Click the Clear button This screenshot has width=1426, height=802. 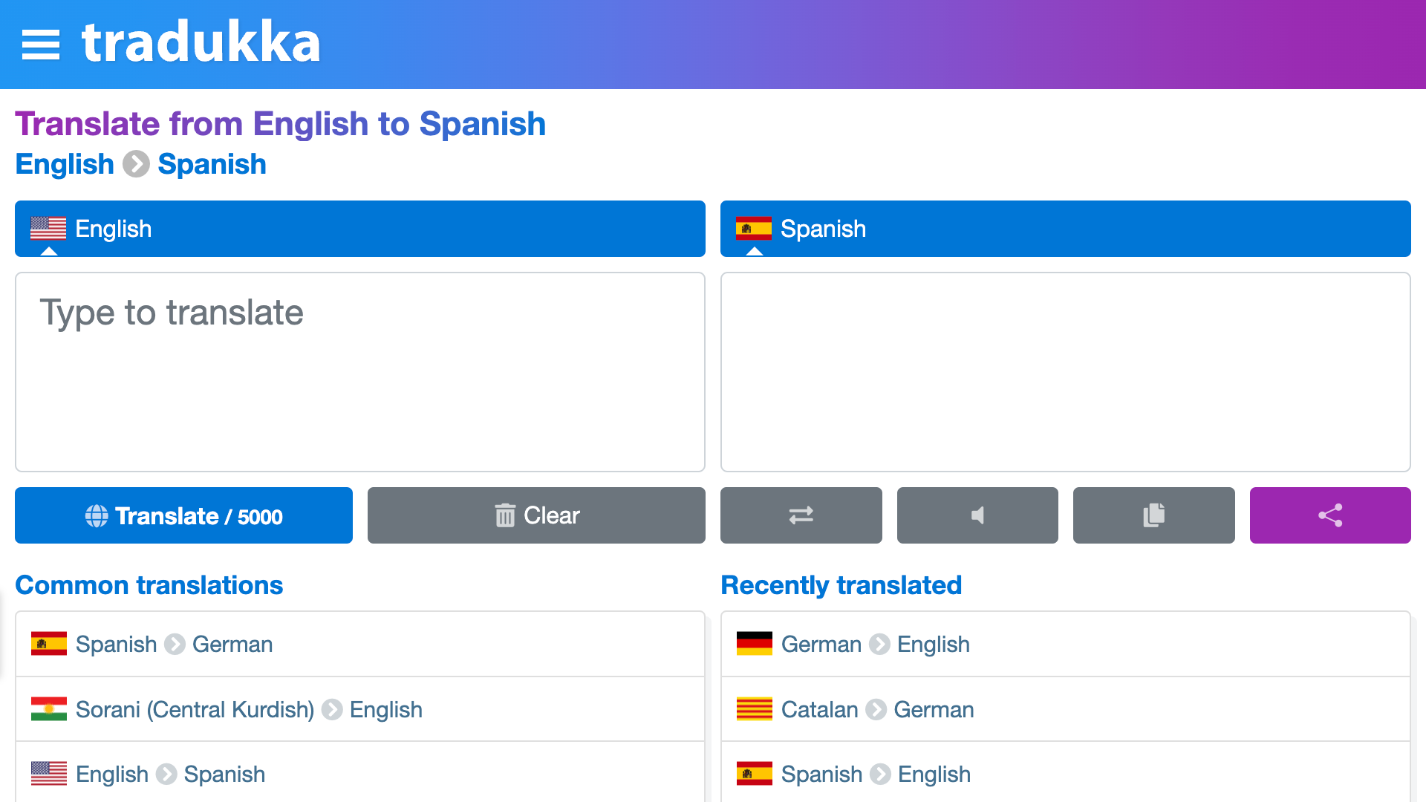click(536, 515)
